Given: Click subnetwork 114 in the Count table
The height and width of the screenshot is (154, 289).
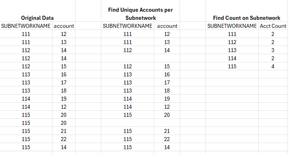Looking at the screenshot, I should 232,58.
